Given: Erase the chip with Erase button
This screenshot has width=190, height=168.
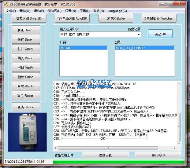Looking at the screenshot, I should pyautogui.click(x=26, y=77).
